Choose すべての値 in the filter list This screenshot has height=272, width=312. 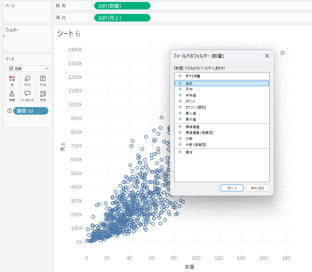(x=222, y=76)
